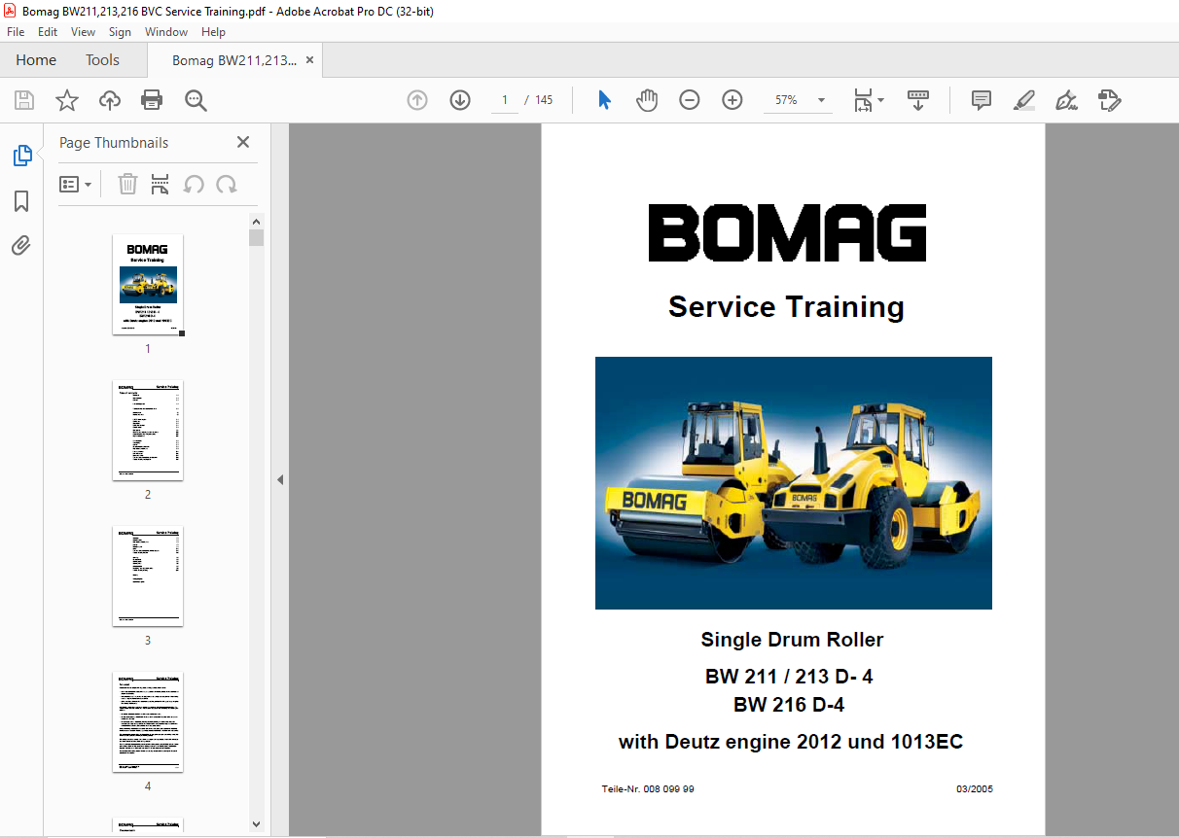Select page 1 thumbnail
This screenshot has height=838, width=1179.
click(148, 285)
